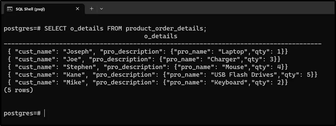Click the row with customer Stephen
The width and height of the screenshot is (336, 126).
tap(148, 67)
